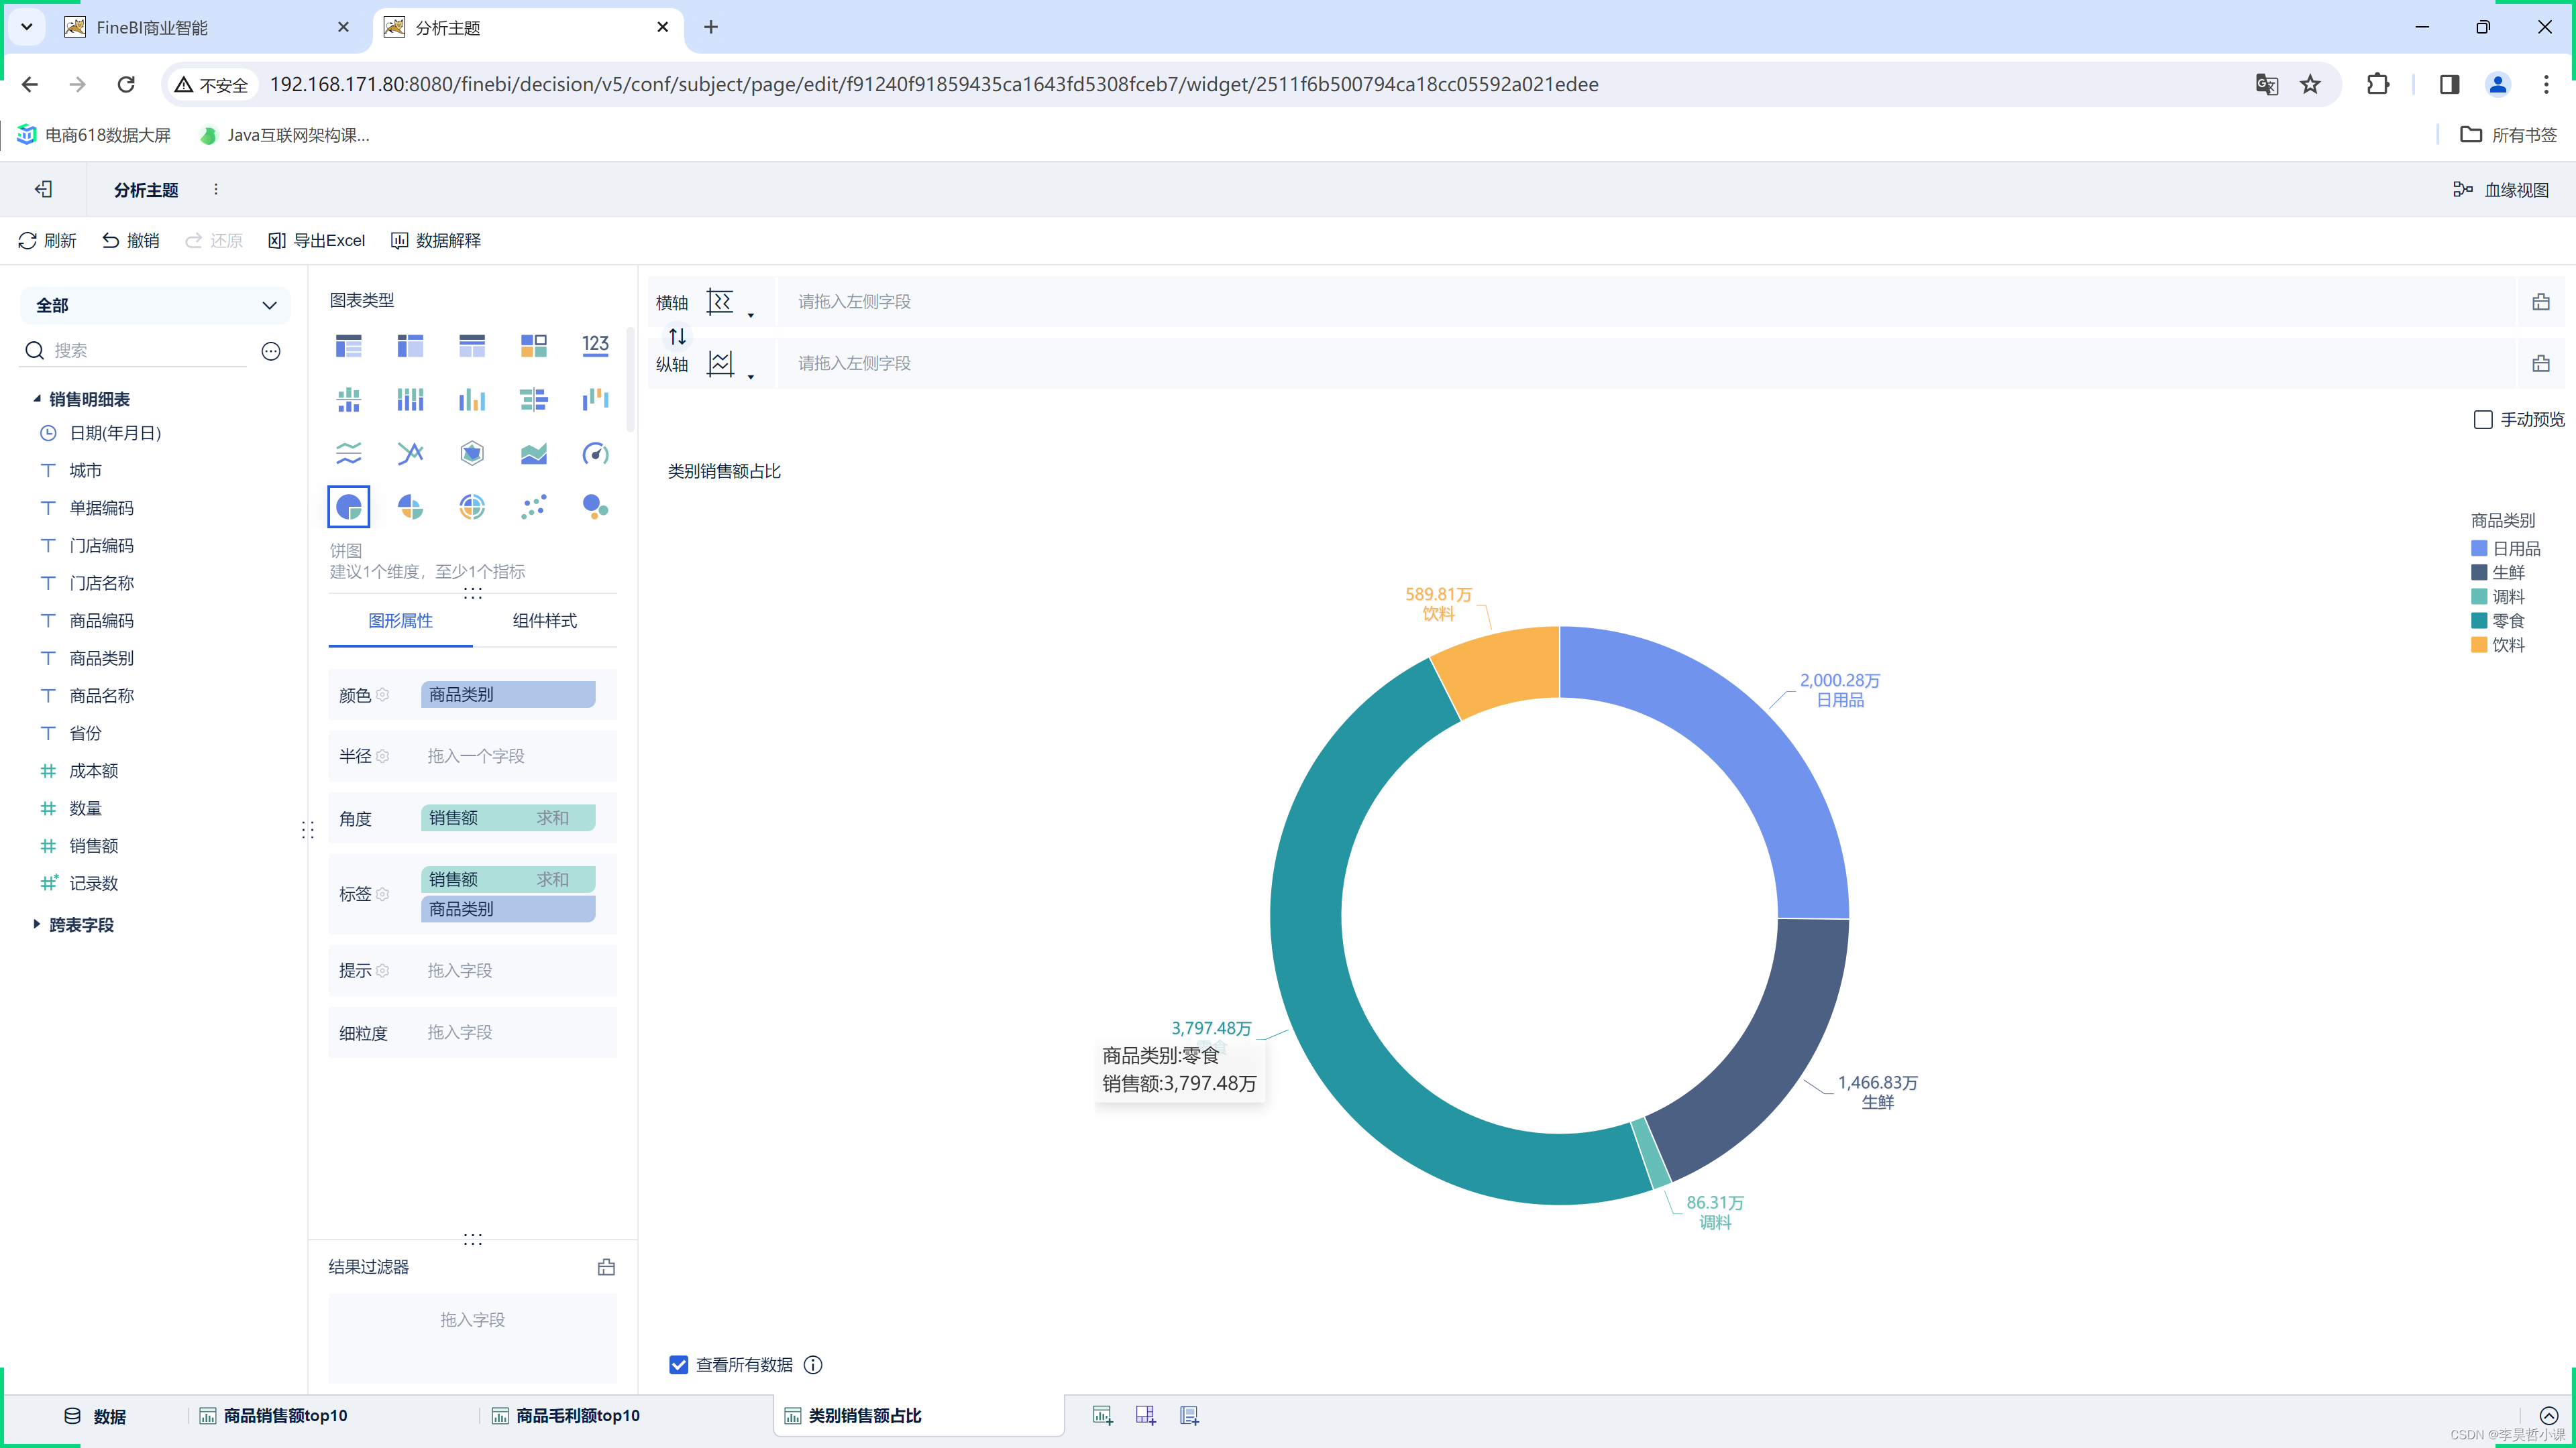Select the waterfall chart type icon
The height and width of the screenshot is (1448, 2576).
(x=595, y=400)
